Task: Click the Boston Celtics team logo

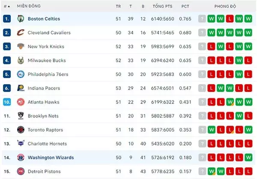Action: coord(21,18)
